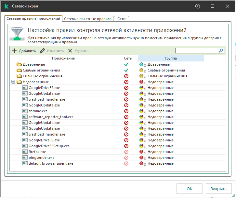Click the Добавить plus icon in toolbar
This screenshot has height=198, width=236.
point(14,51)
